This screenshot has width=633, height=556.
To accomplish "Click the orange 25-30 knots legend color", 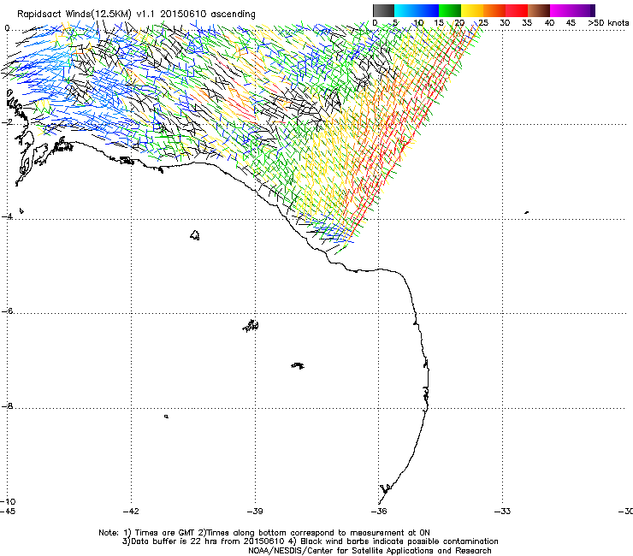I will pos(494,10).
